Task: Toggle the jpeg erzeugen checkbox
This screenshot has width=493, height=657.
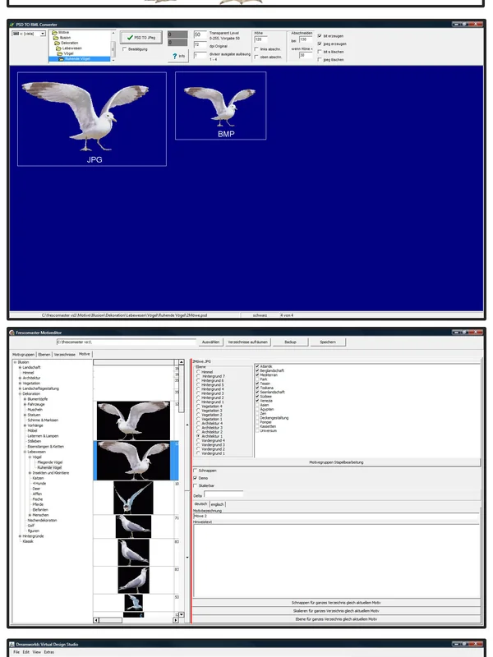Action: tap(320, 44)
